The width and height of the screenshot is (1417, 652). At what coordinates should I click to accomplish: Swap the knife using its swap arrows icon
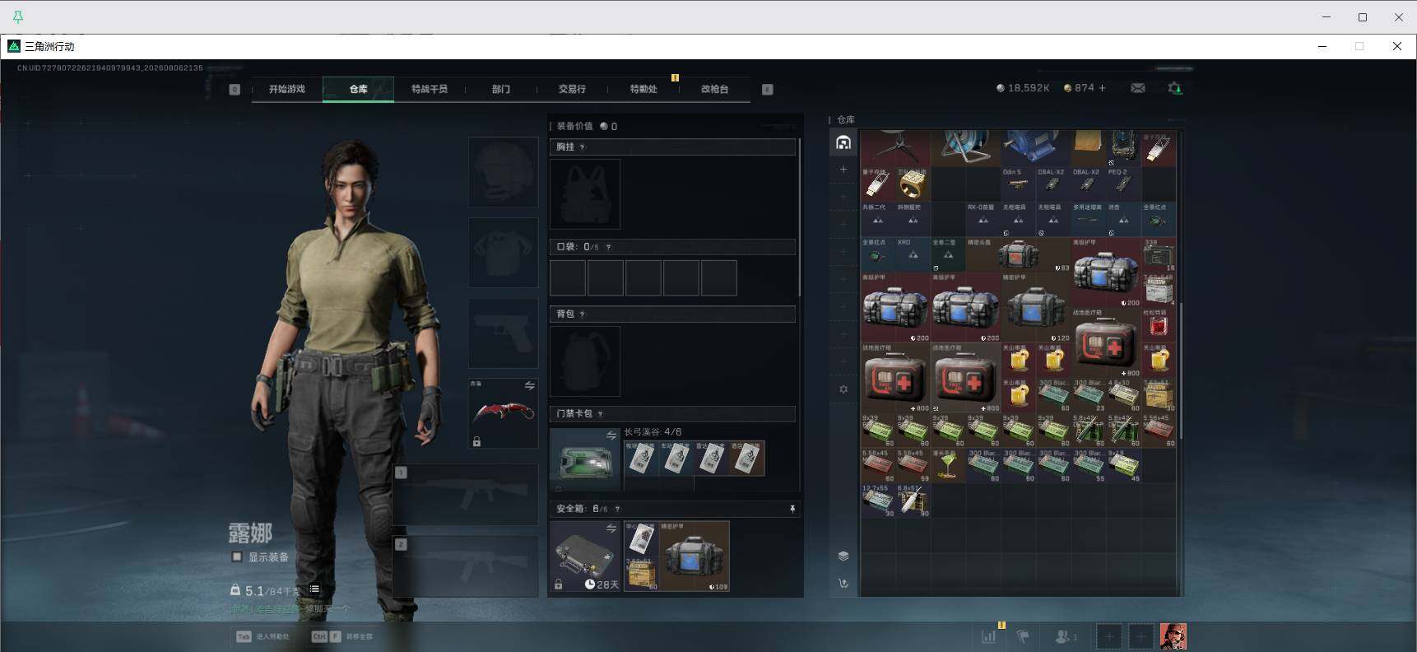[x=530, y=385]
